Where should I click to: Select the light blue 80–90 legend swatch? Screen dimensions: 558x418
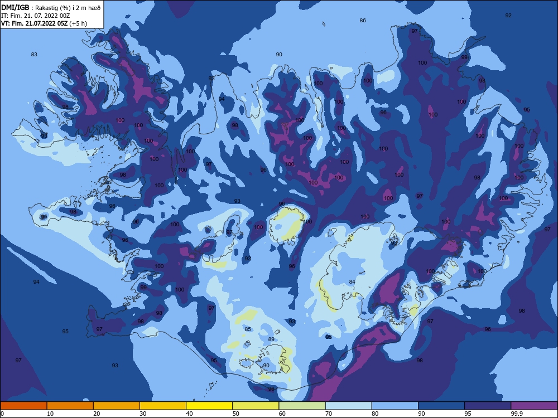coord(395,406)
